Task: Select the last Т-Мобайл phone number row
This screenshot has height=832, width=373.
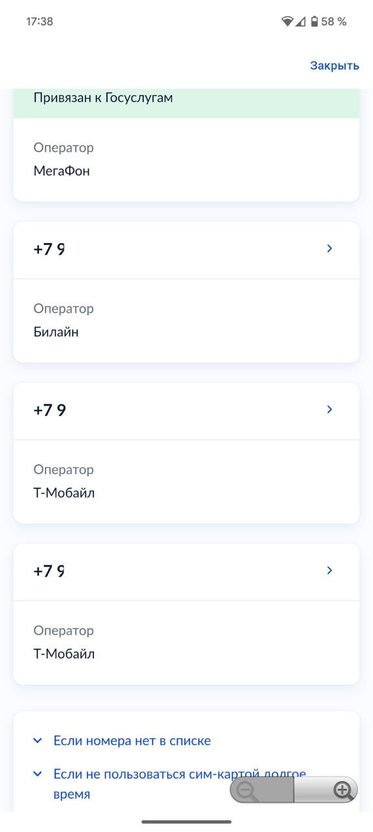Action: coord(186,572)
